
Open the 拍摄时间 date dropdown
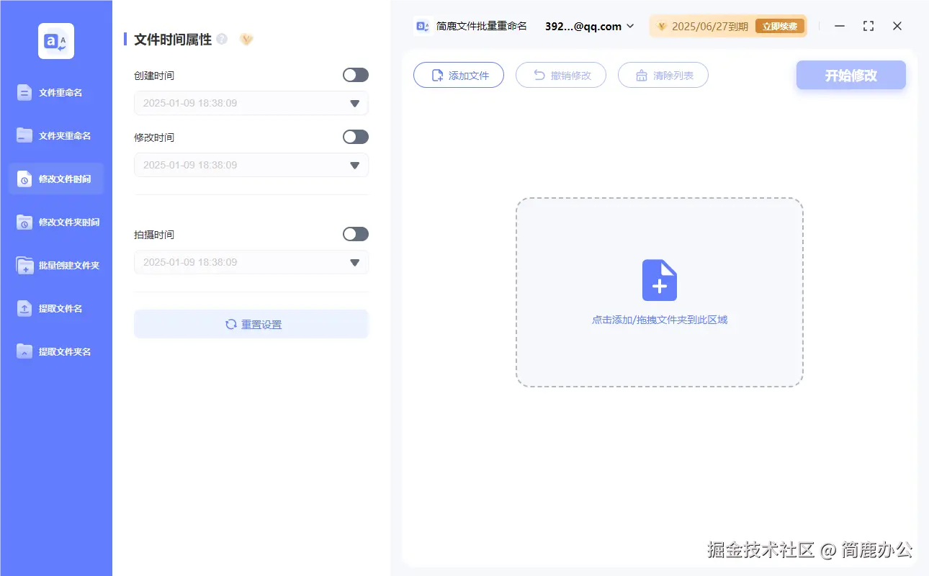[x=354, y=262]
